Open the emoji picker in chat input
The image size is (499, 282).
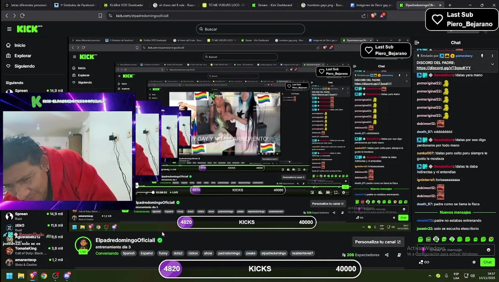click(488, 250)
